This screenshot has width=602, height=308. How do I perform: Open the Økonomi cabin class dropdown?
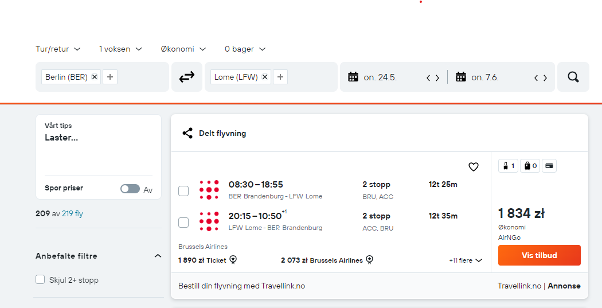click(183, 49)
